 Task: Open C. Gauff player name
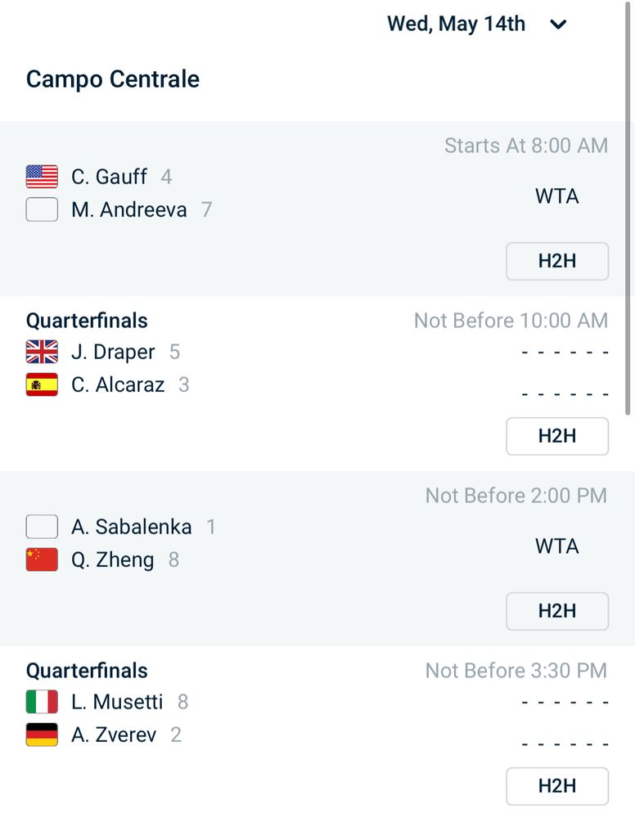point(110,177)
